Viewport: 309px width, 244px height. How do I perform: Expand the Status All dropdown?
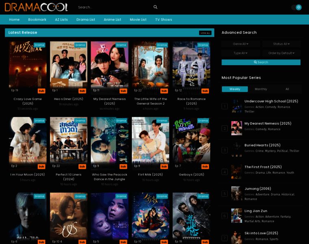281,44
